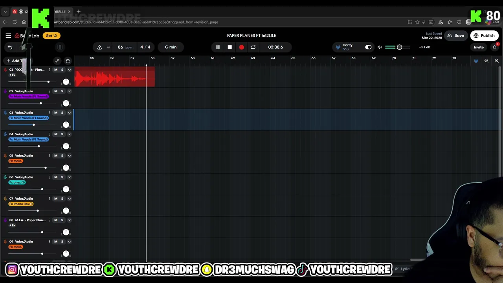The width and height of the screenshot is (503, 283).
Task: Expand track 08 options chevron
Action: click(x=69, y=220)
